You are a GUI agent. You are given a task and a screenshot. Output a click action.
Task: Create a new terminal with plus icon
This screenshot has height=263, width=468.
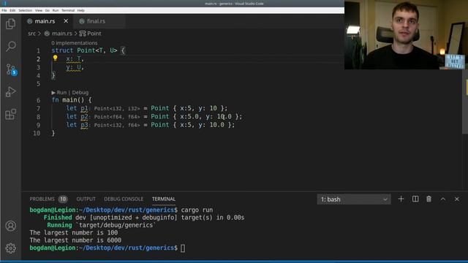pyautogui.click(x=401, y=199)
